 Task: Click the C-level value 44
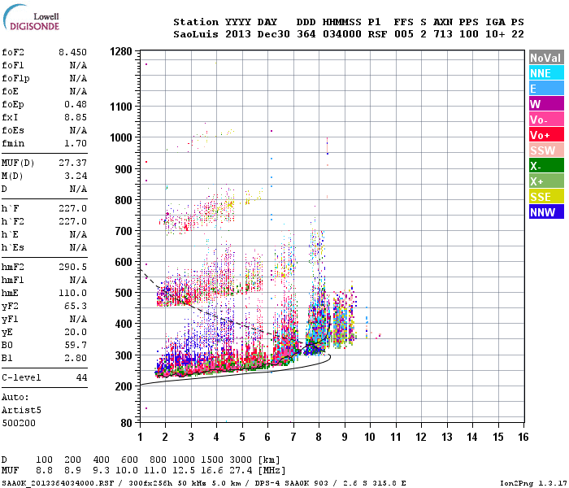coord(81,377)
